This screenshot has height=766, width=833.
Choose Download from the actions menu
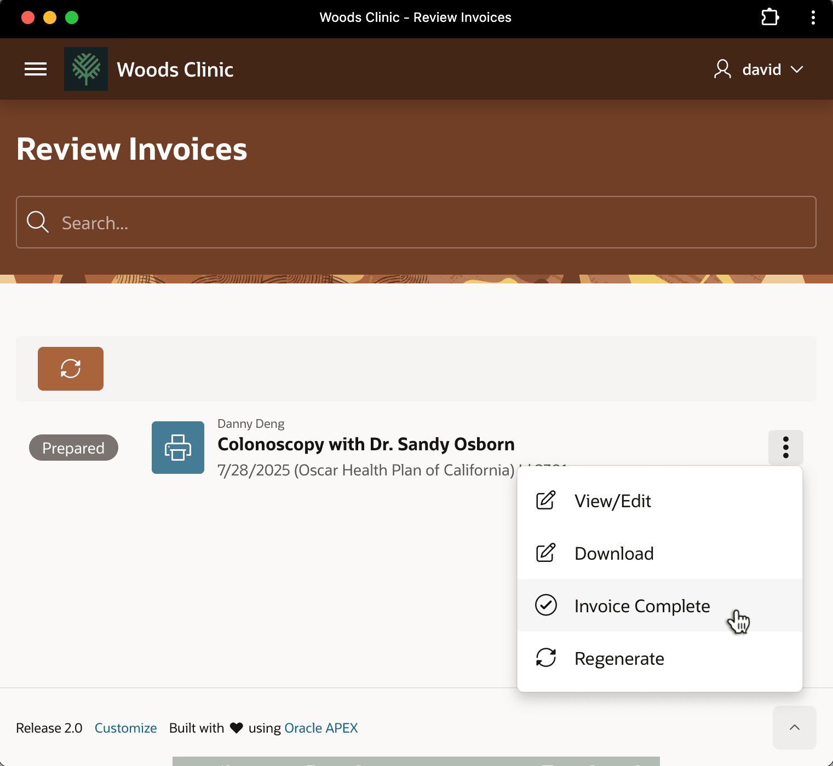660,553
